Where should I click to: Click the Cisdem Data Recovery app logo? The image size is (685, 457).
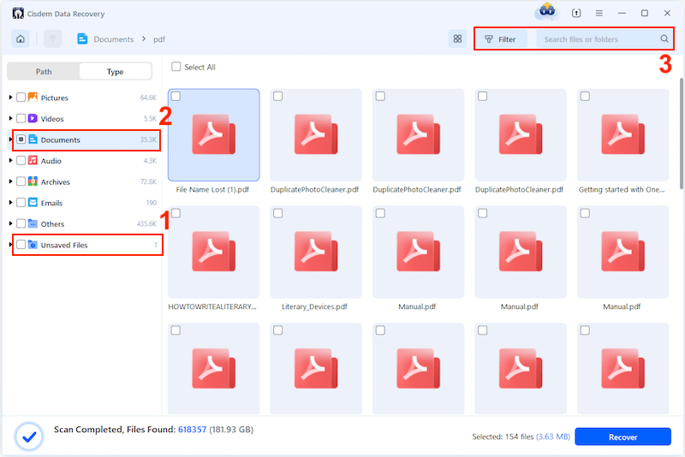(18, 14)
